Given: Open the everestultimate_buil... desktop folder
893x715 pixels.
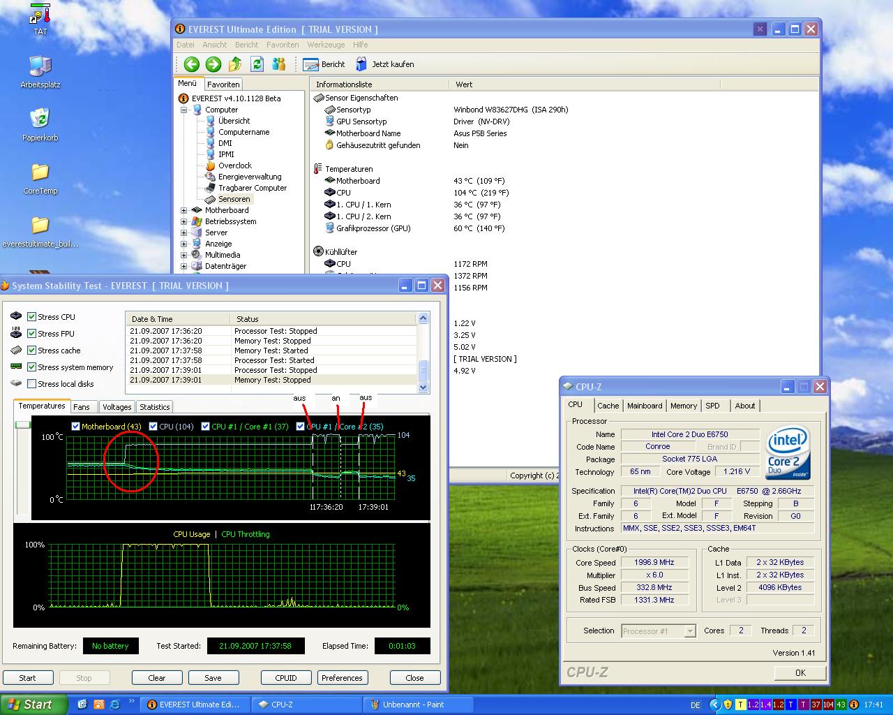Looking at the screenshot, I should click(40, 232).
